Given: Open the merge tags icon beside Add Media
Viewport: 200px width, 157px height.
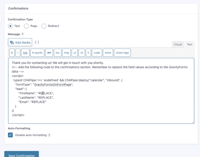Looking at the screenshot, I should tap(37, 42).
